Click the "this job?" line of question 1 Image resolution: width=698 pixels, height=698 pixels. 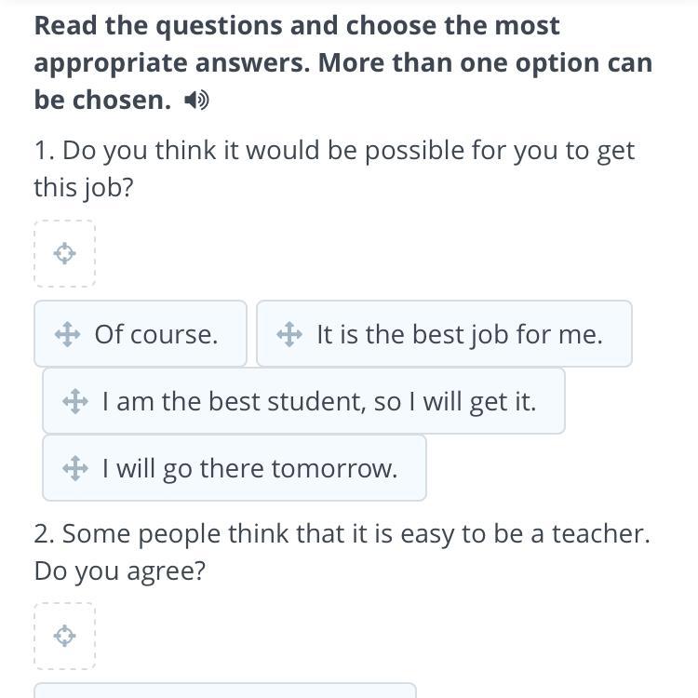coord(84,187)
